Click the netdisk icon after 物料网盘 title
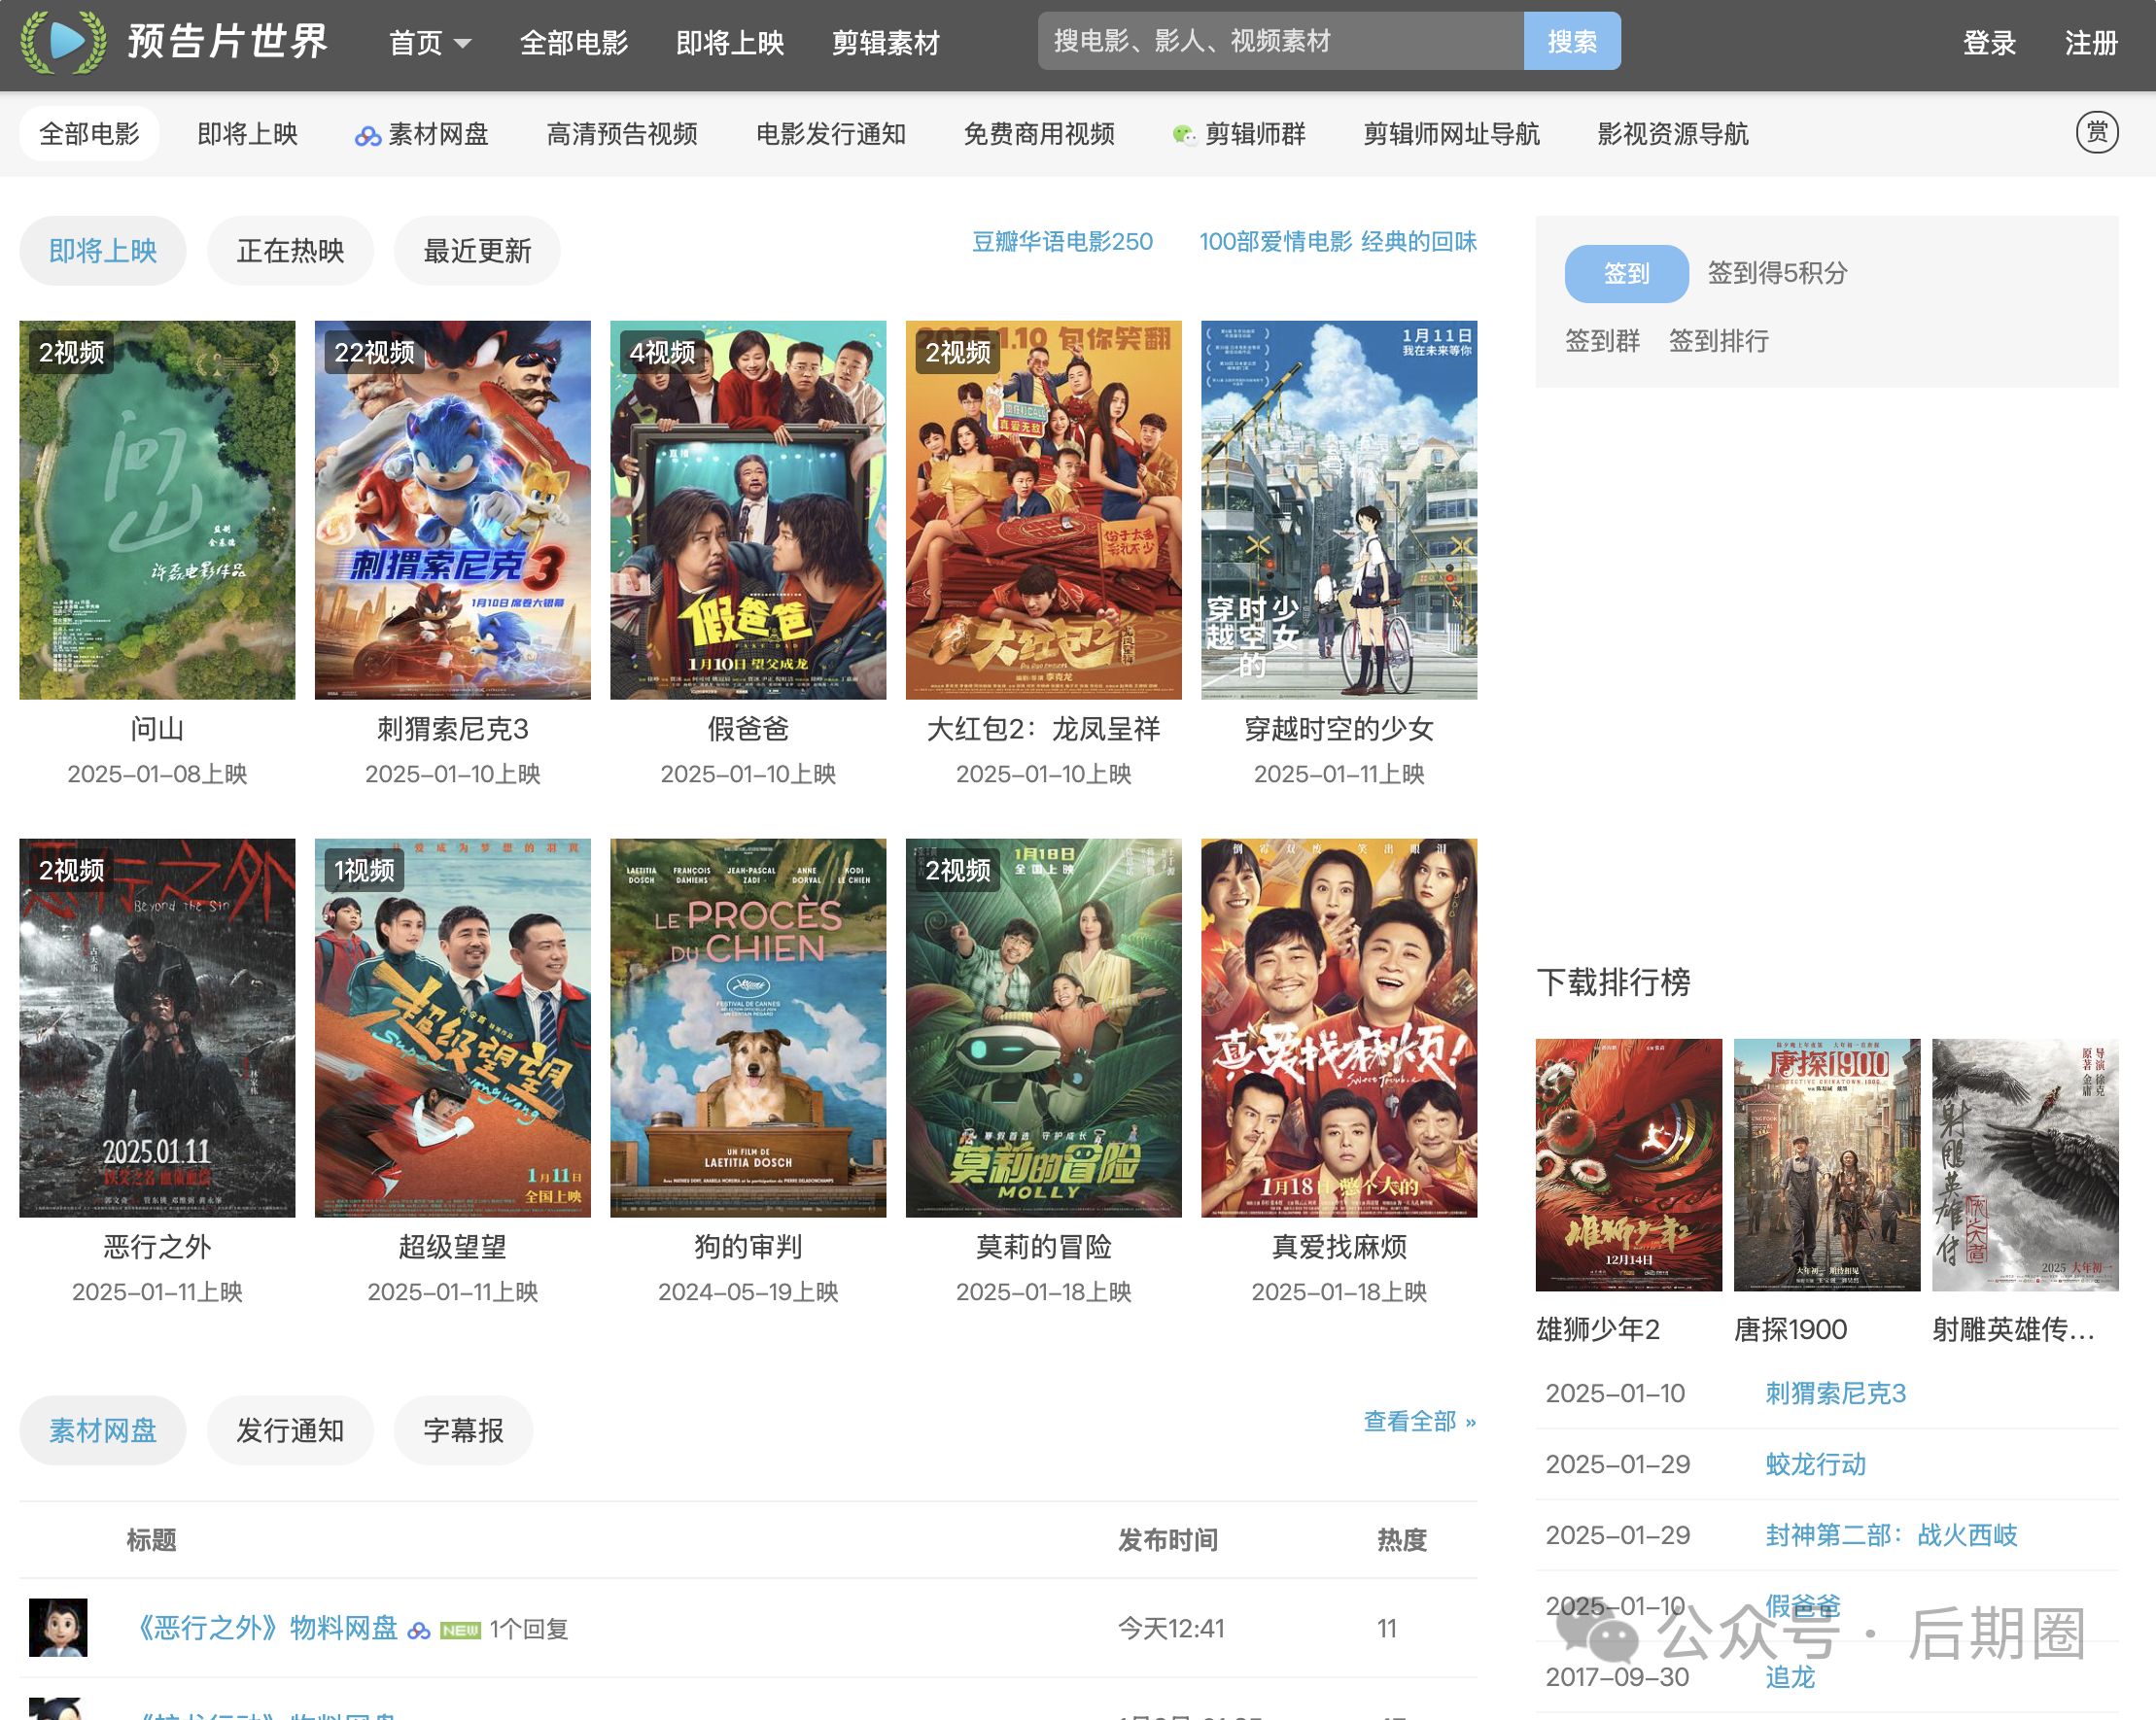Image resolution: width=2156 pixels, height=1720 pixels. click(419, 1630)
